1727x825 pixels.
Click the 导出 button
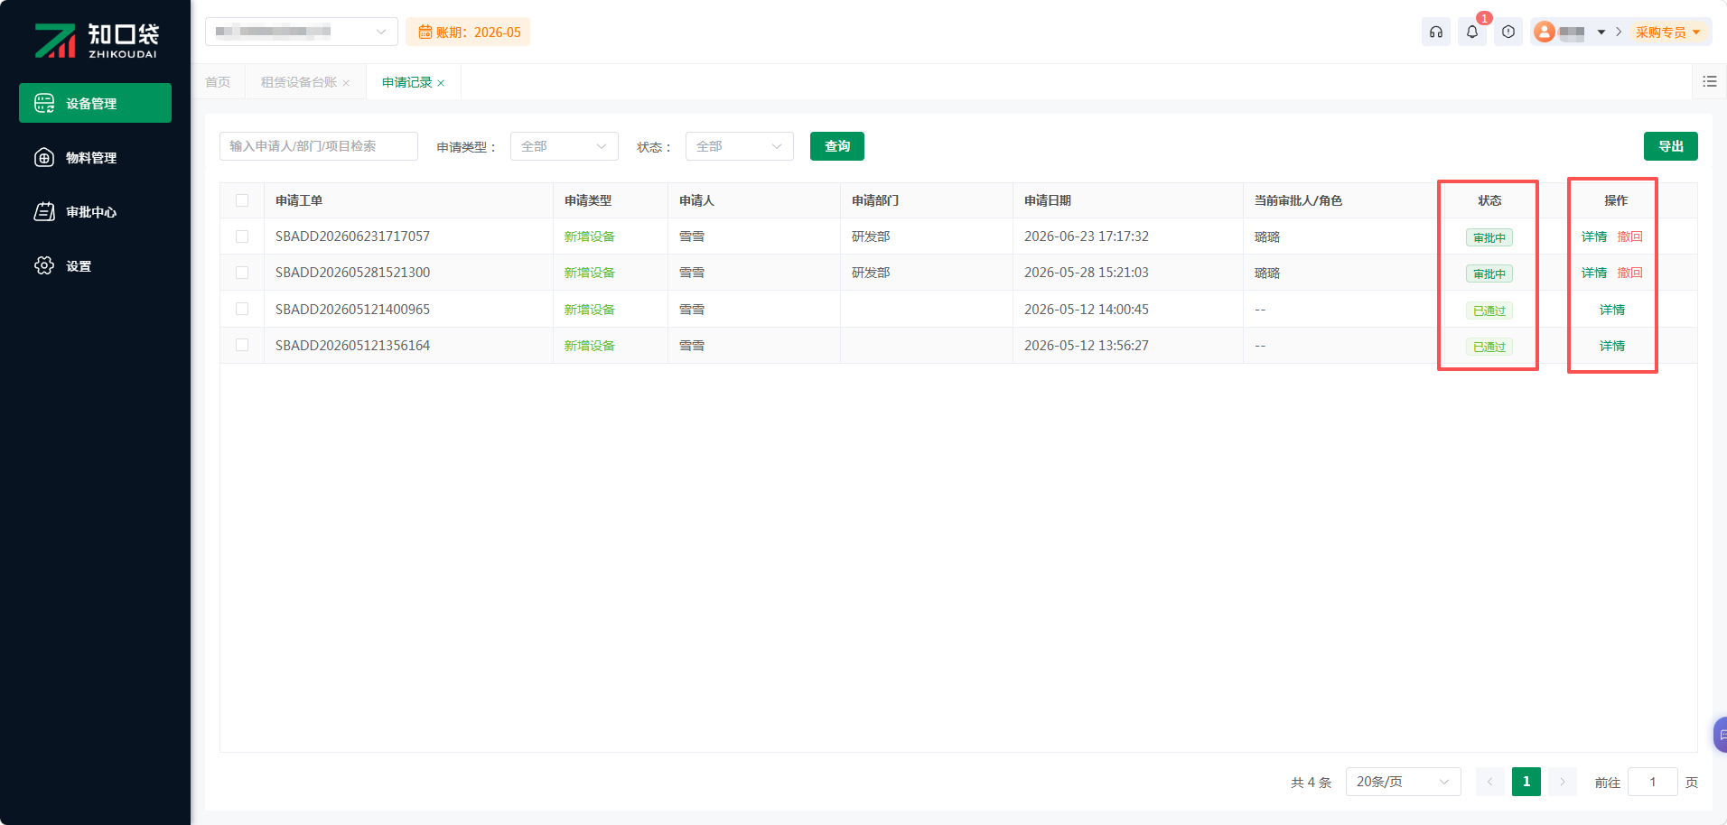point(1671,146)
